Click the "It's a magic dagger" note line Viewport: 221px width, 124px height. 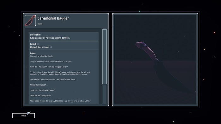tap(60, 101)
